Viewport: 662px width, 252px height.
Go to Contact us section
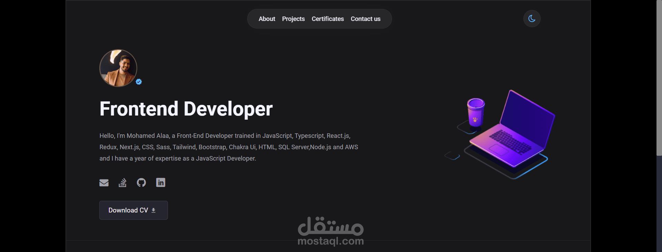365,19
